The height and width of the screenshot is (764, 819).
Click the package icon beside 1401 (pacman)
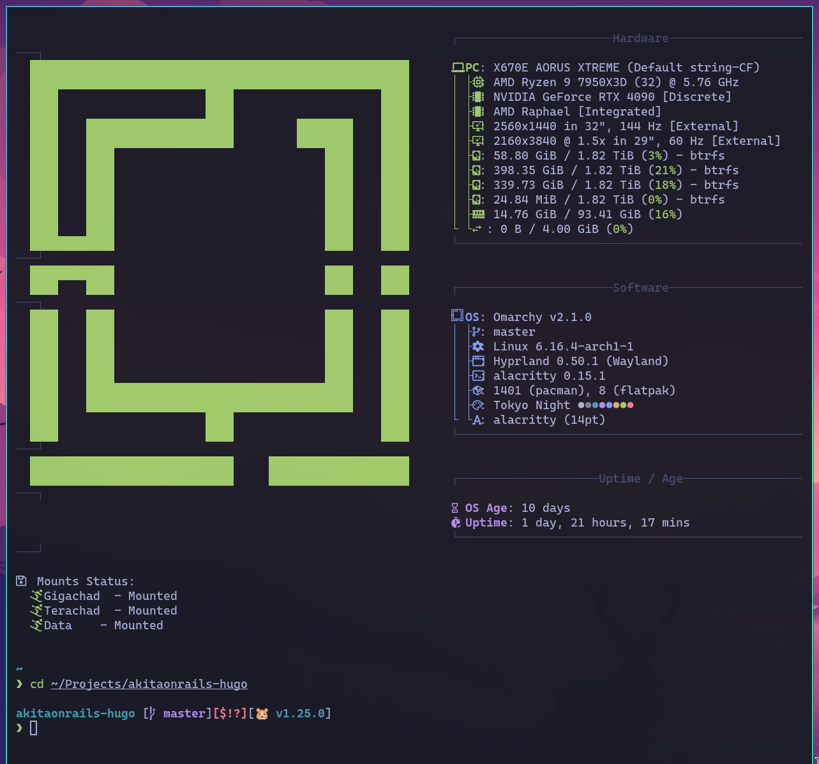pyautogui.click(x=477, y=391)
